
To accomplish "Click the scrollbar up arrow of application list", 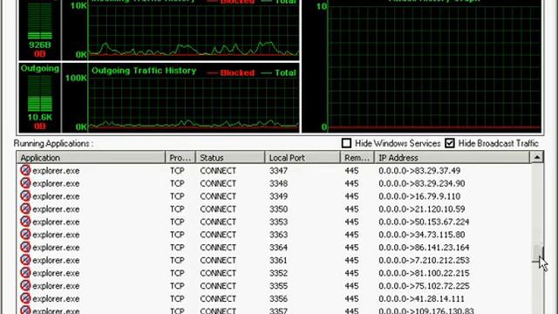I will 537,157.
